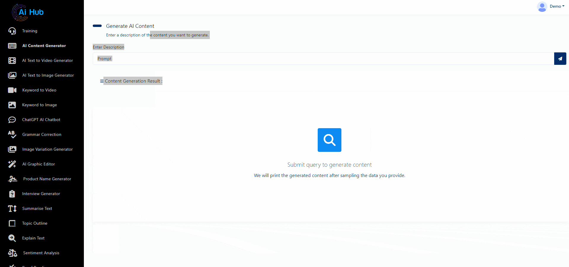Image resolution: width=569 pixels, height=267 pixels.
Task: Click the Training headset icon
Action: point(12,31)
